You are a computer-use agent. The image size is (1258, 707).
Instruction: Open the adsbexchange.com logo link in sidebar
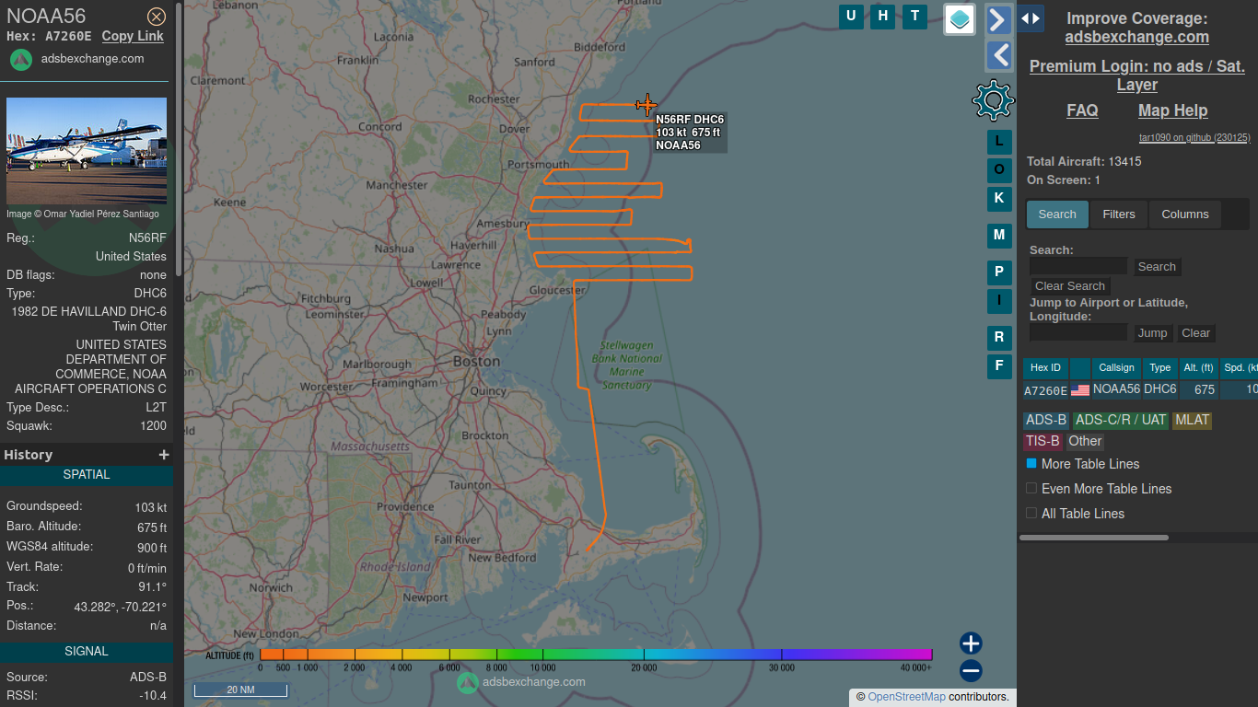pyautogui.click(x=77, y=59)
